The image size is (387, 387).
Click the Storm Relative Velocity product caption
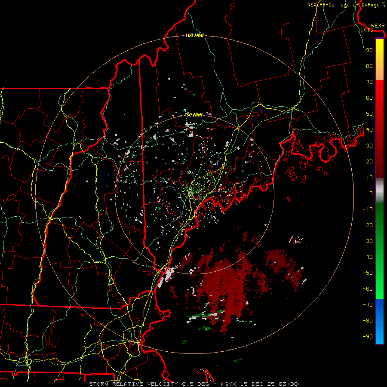pos(193,384)
